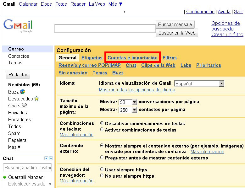Click the Redactar button

(18, 75)
